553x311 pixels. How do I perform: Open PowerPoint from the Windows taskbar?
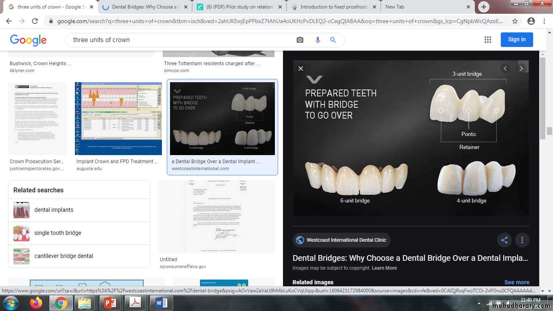point(110,302)
